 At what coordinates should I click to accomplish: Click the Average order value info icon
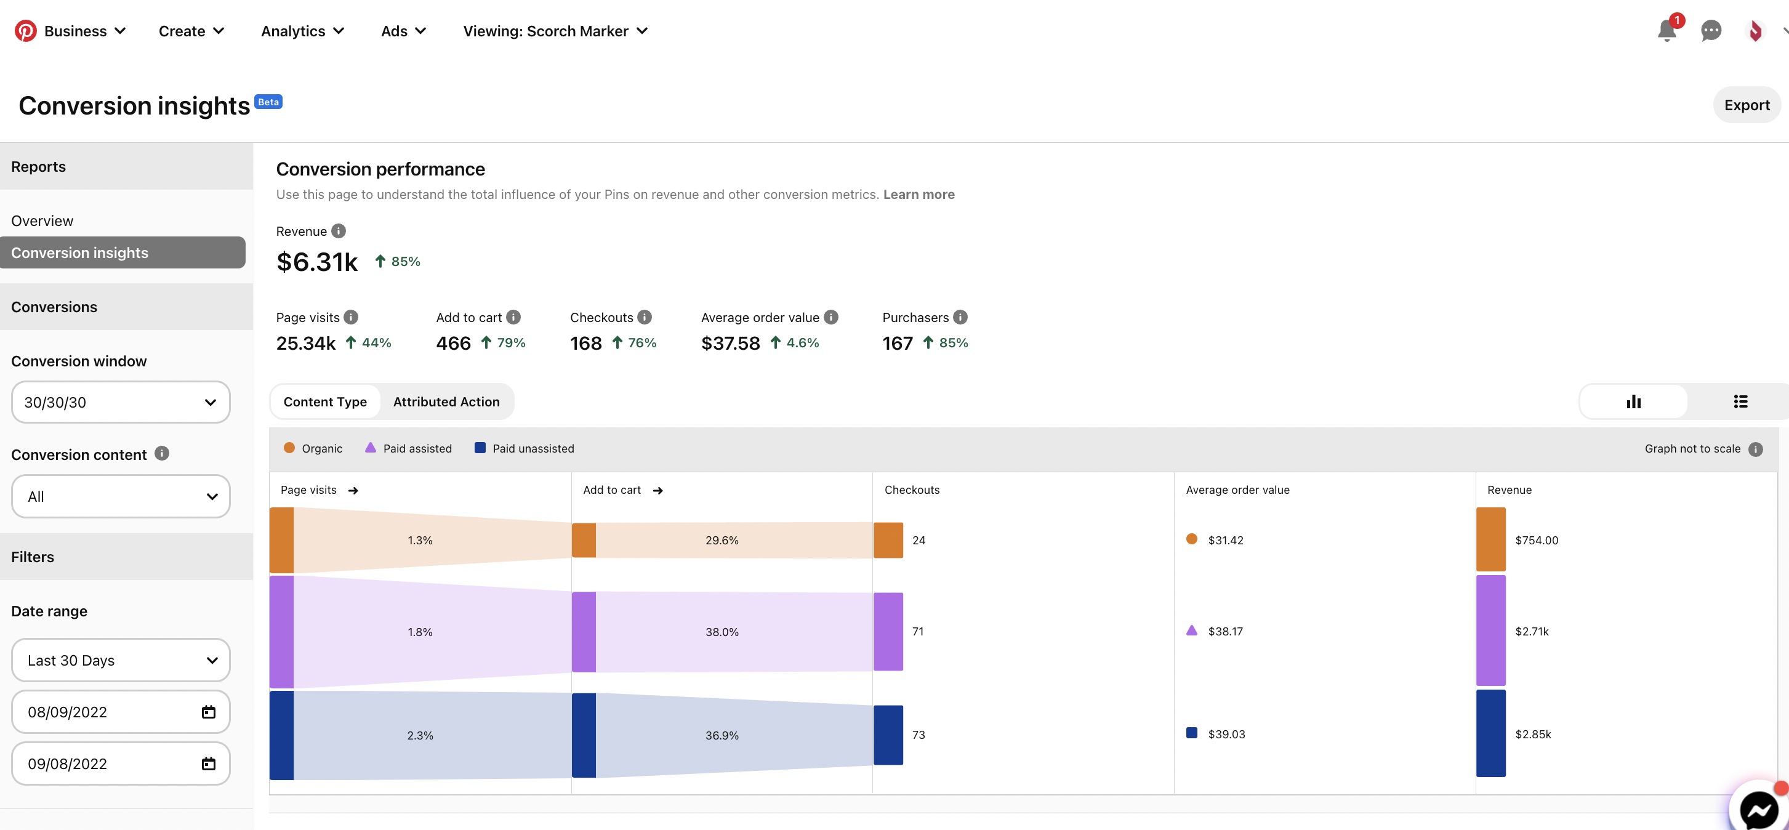tap(830, 318)
